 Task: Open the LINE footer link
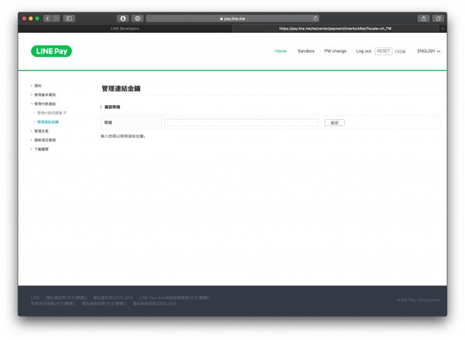pos(35,298)
